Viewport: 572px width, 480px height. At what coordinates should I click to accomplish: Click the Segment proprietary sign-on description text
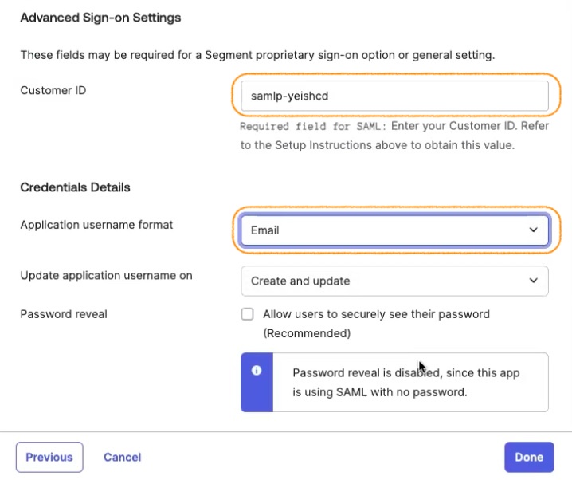257,55
